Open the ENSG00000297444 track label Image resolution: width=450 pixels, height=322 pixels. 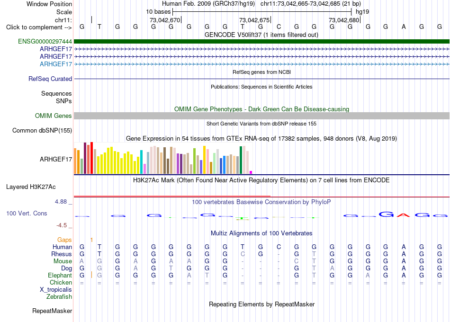pos(45,41)
